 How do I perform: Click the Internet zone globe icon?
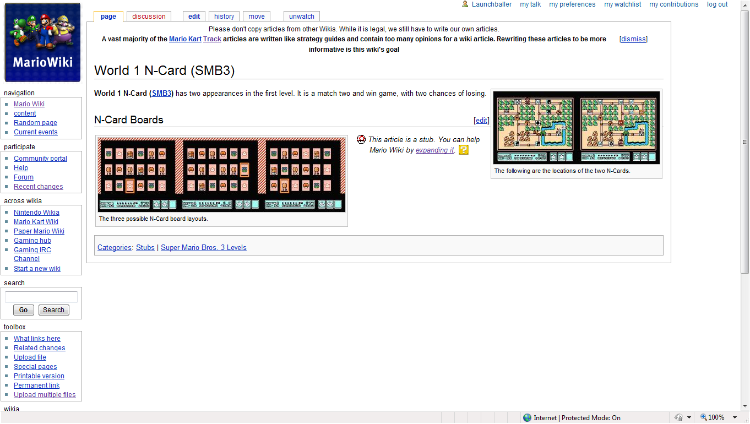pyautogui.click(x=527, y=417)
